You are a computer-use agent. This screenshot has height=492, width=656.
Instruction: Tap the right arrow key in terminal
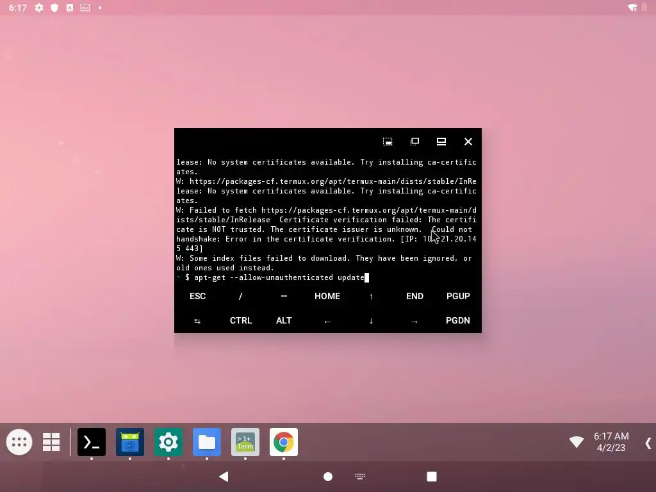click(414, 321)
